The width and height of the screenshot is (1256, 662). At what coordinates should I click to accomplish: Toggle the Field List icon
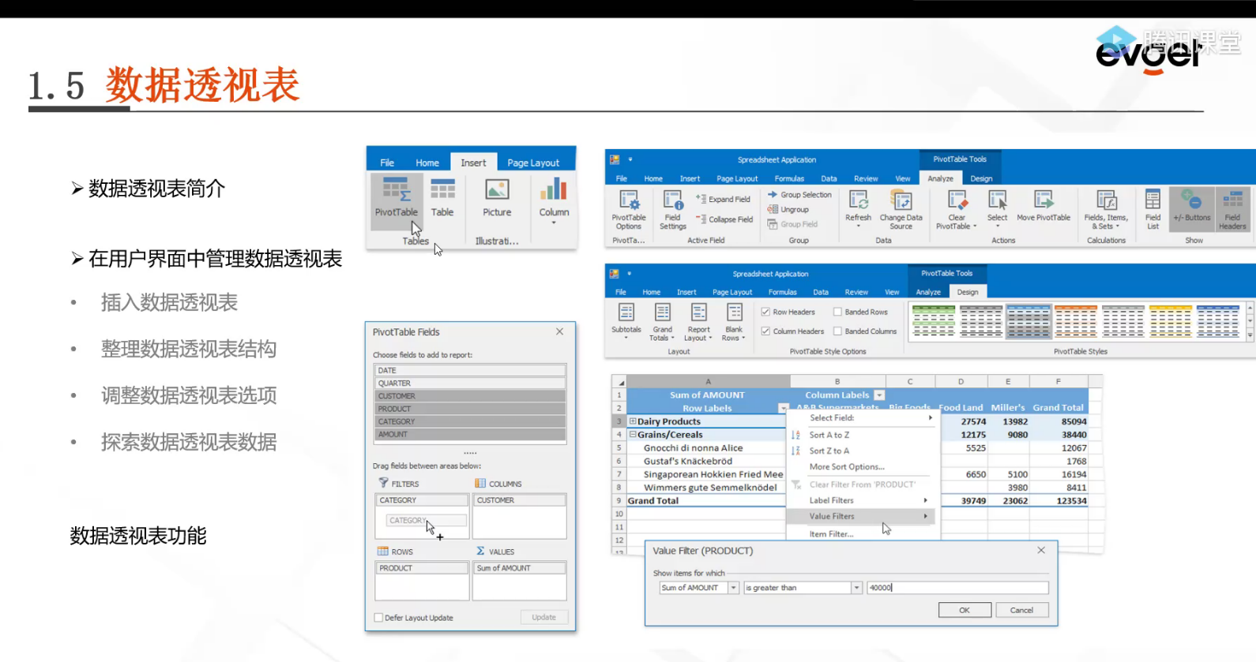pyautogui.click(x=1153, y=210)
